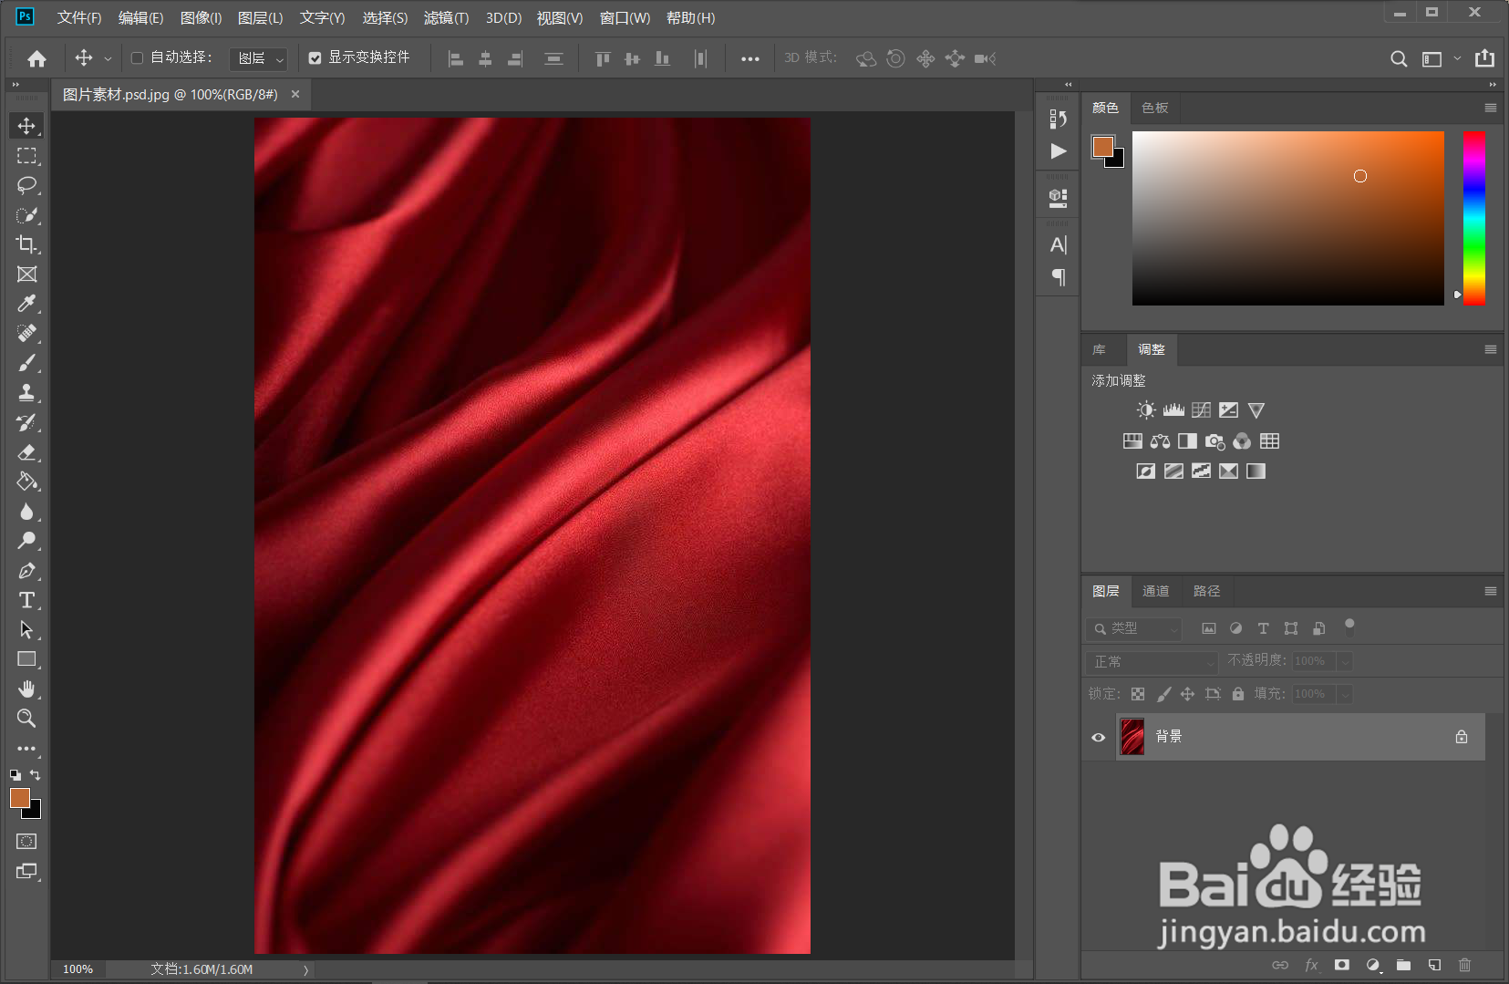Select the Crop tool
1509x984 pixels.
pyautogui.click(x=26, y=244)
